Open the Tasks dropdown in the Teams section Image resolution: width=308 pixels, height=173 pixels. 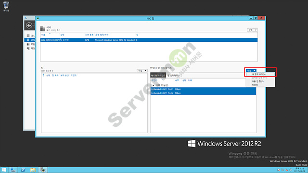coord(142,71)
